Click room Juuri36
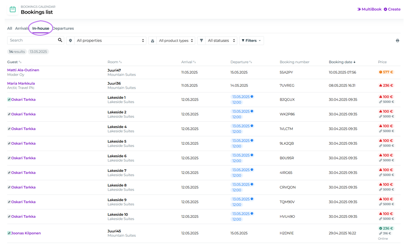407x247 pixels. pyautogui.click(x=114, y=83)
